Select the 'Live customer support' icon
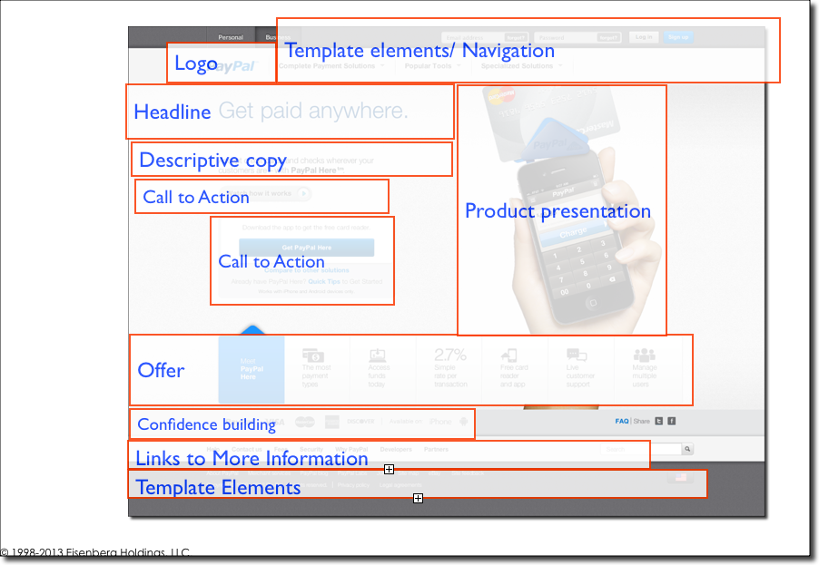This screenshot has width=819, height=565. coord(577,356)
